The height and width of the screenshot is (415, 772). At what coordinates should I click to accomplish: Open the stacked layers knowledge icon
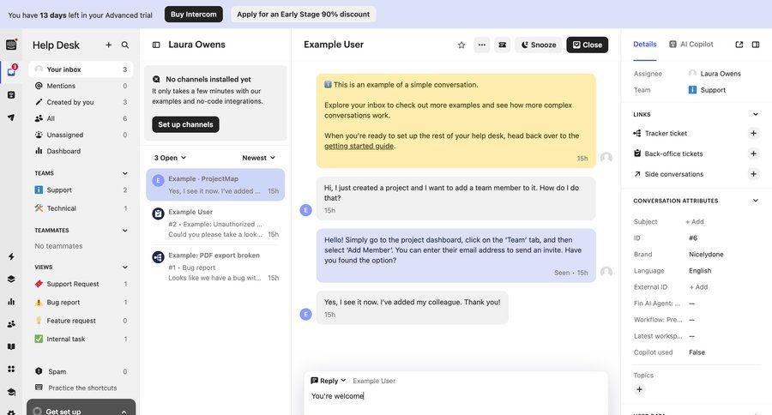coord(11,280)
